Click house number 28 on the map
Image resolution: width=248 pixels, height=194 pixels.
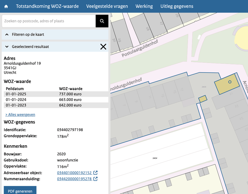click(148, 29)
